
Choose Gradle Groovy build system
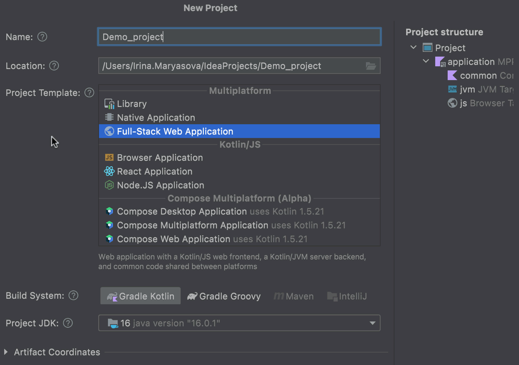[x=224, y=296]
